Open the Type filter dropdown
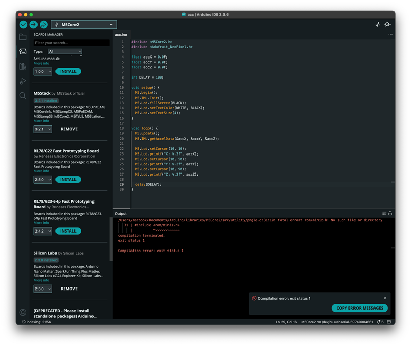This screenshot has height=346, width=411. [65, 52]
